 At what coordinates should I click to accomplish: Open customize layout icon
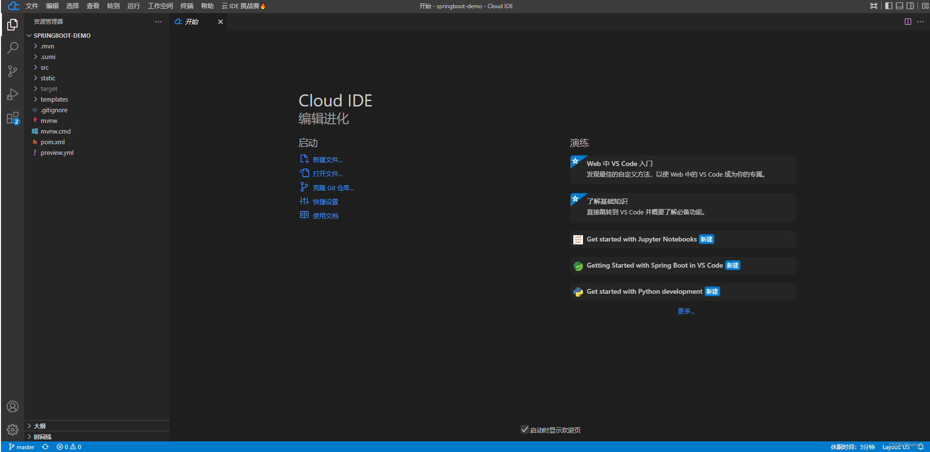pos(925,6)
